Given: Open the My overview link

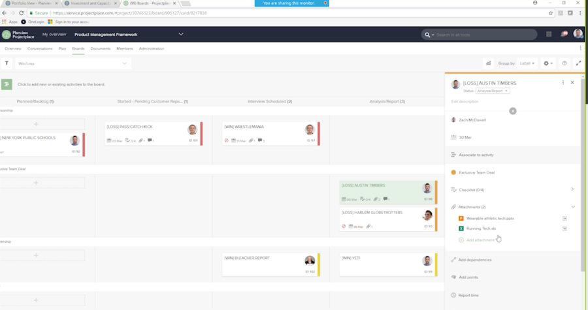Looking at the screenshot, I should [54, 34].
